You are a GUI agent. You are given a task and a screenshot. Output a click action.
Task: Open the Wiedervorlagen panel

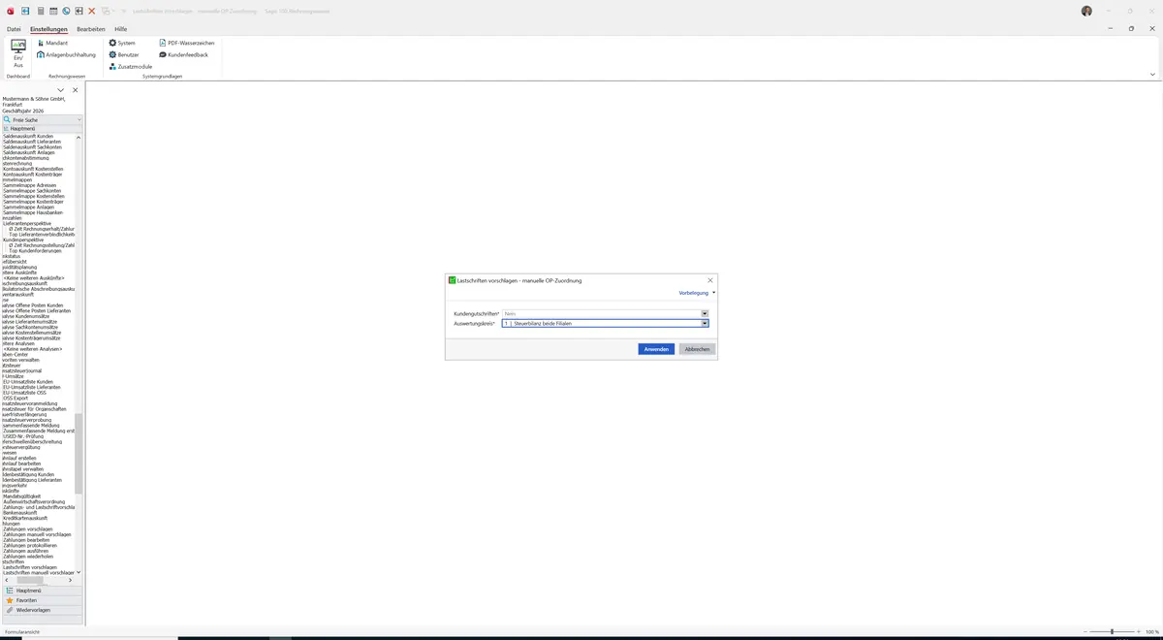[x=42, y=610]
